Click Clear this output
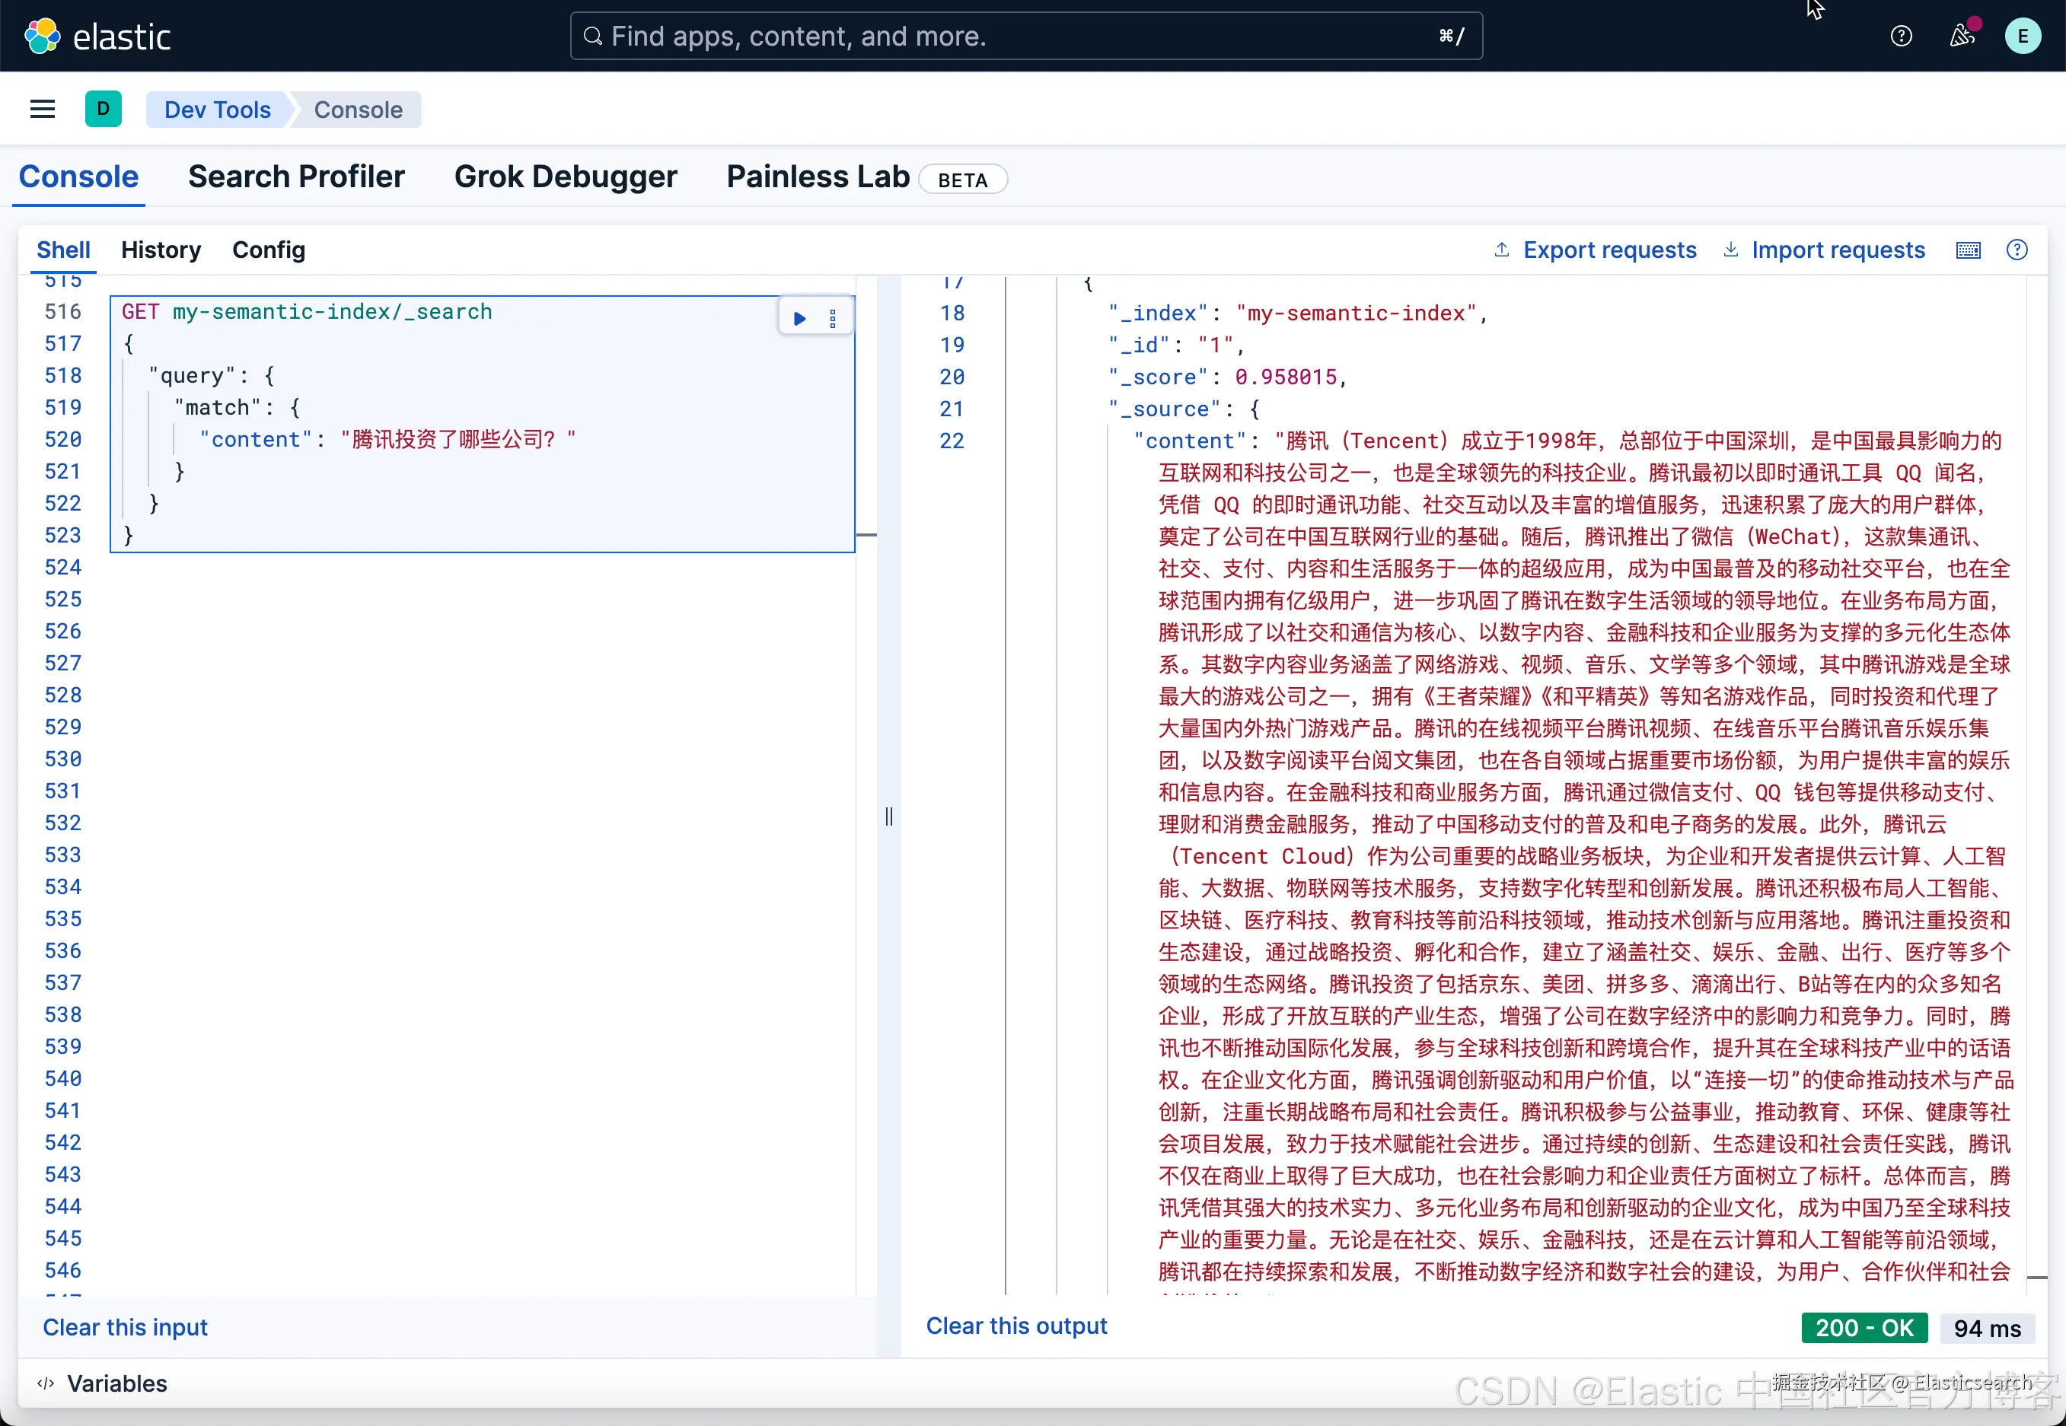 click(1016, 1326)
